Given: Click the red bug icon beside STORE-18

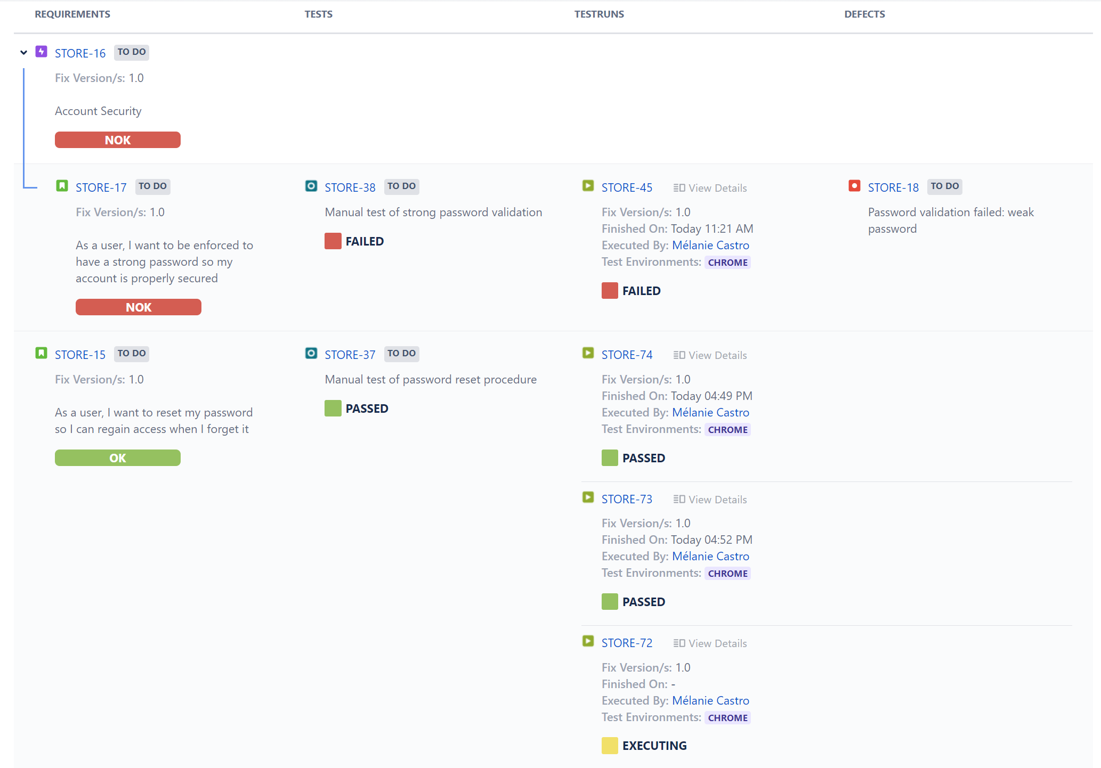Looking at the screenshot, I should (854, 186).
